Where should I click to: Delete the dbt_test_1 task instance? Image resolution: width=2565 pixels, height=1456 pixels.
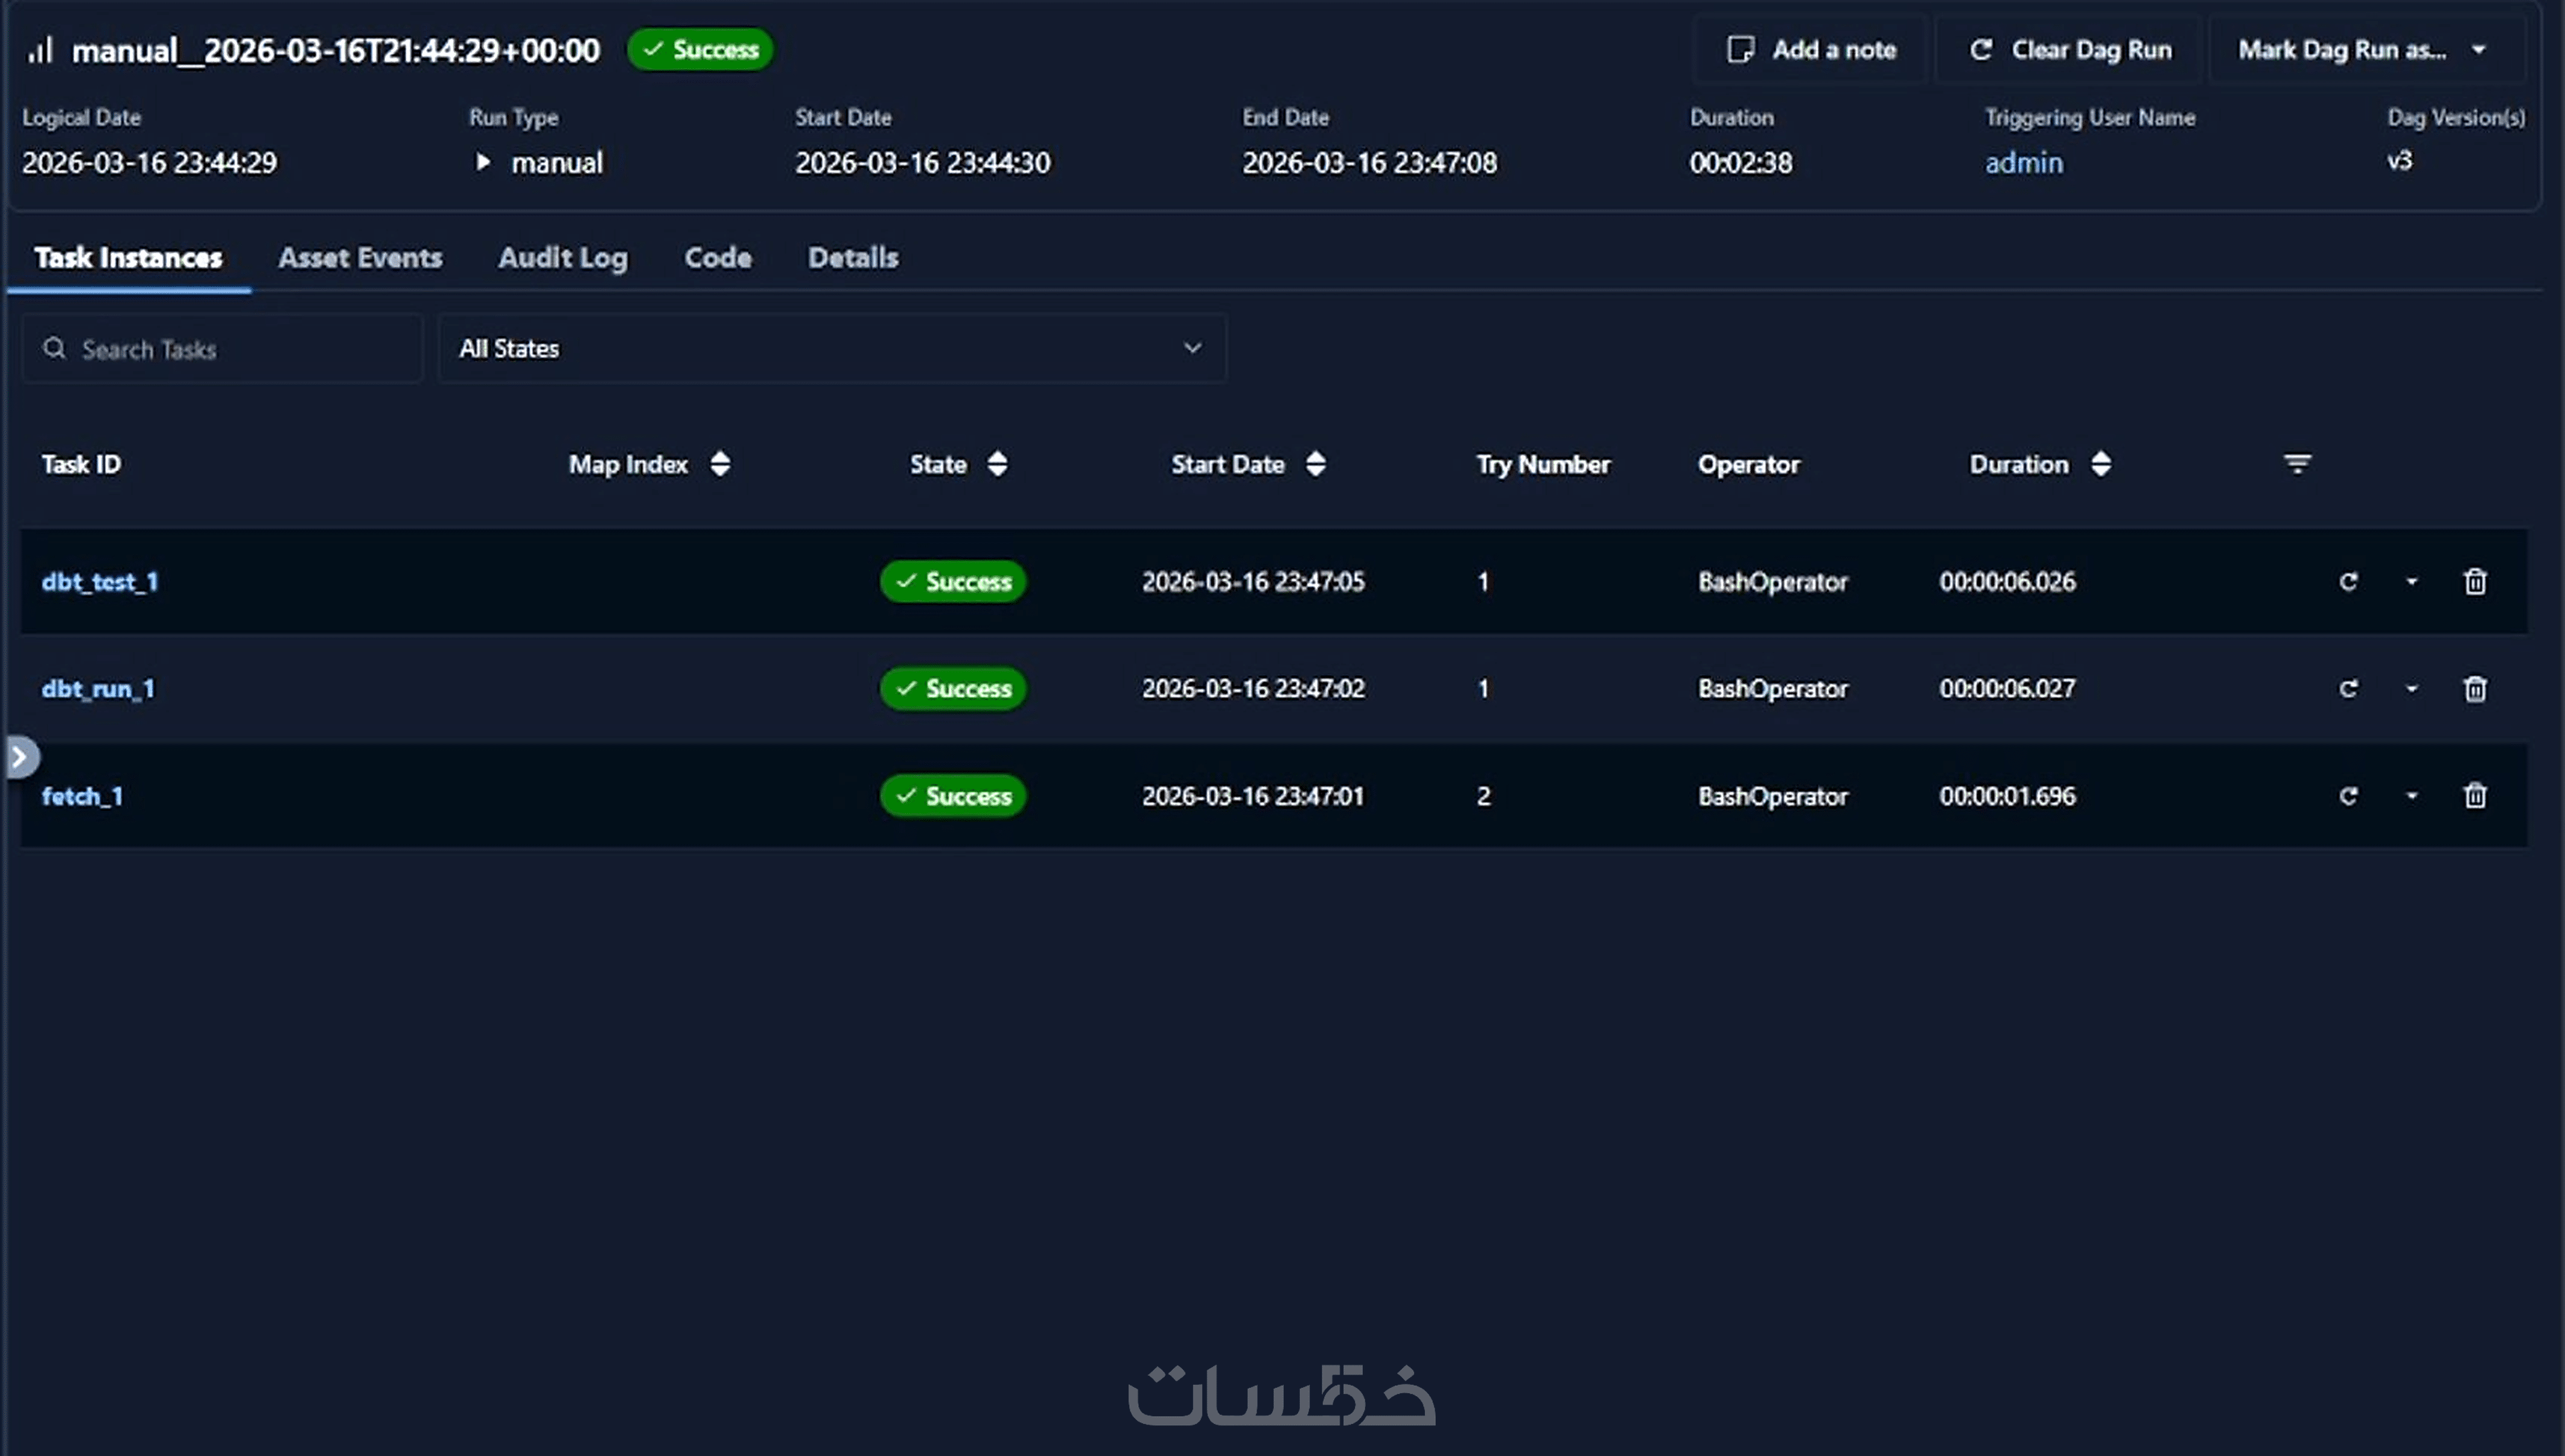click(2474, 581)
